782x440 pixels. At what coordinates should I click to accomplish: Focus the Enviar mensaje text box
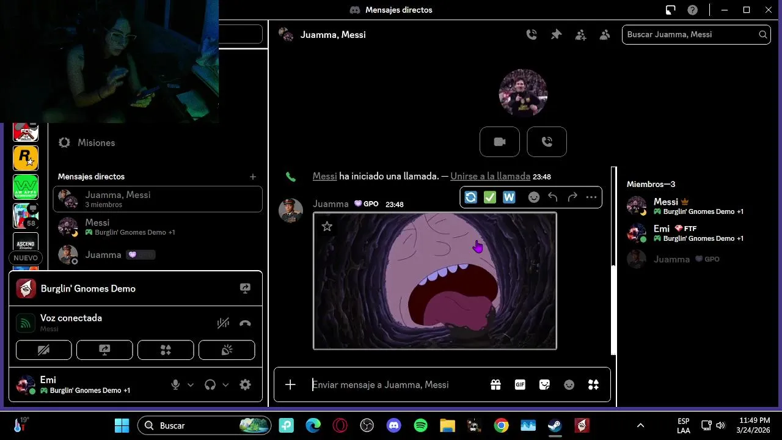coord(397,384)
